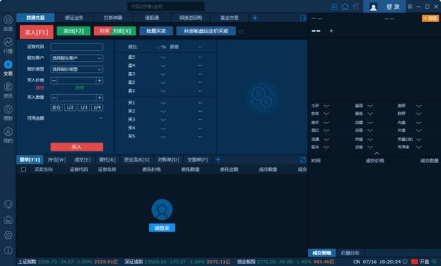The height and width of the screenshot is (266, 441).
Task: Click the 证券代码 input field
Action: (76, 47)
